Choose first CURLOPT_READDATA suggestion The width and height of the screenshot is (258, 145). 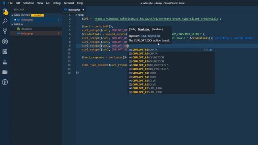click(x=171, y=50)
